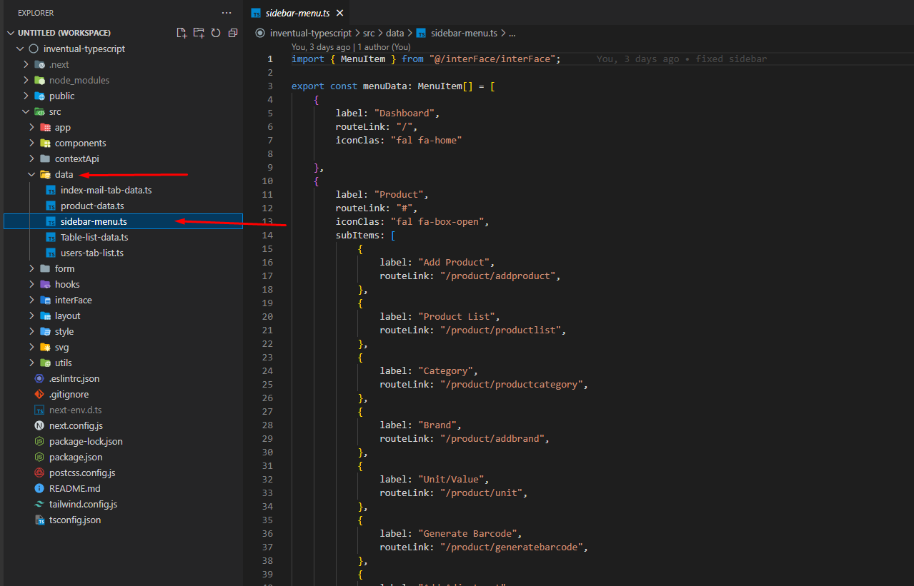Click the breadcrumb trailing ellipsis
Viewport: 914px width, 586px height.
coord(512,33)
